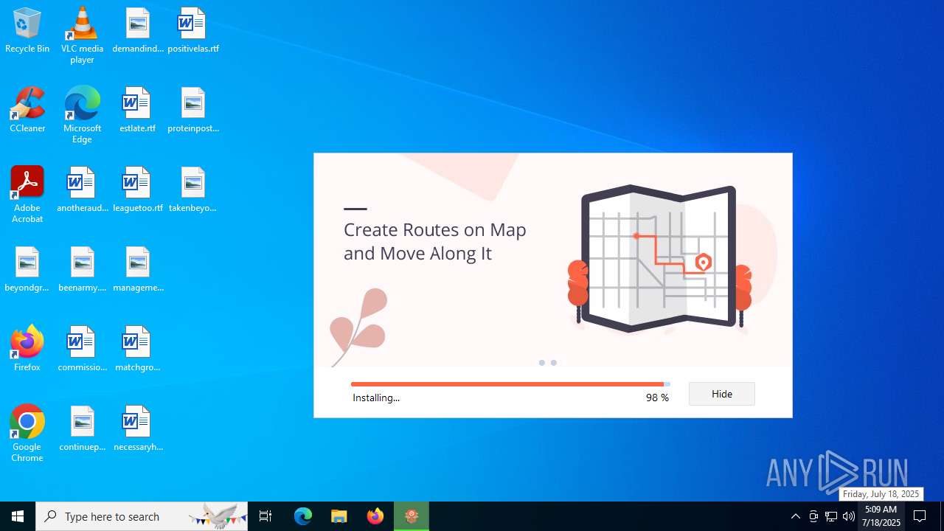
Task: Open Adobe Acrobat desktop shortcut
Action: (27, 195)
